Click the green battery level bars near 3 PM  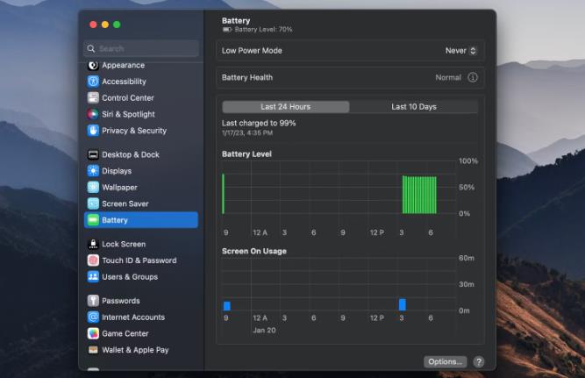419,195
